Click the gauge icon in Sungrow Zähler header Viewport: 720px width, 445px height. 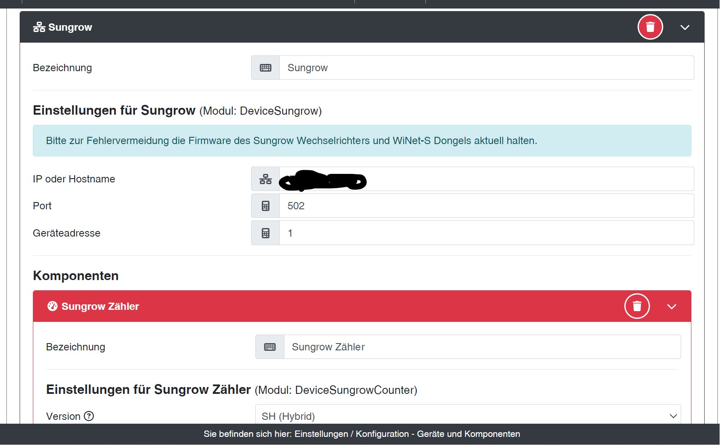[x=52, y=306]
